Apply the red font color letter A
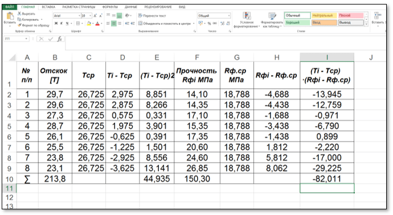Image resolution: width=393 pixels, height=215 pixels. click(x=97, y=23)
